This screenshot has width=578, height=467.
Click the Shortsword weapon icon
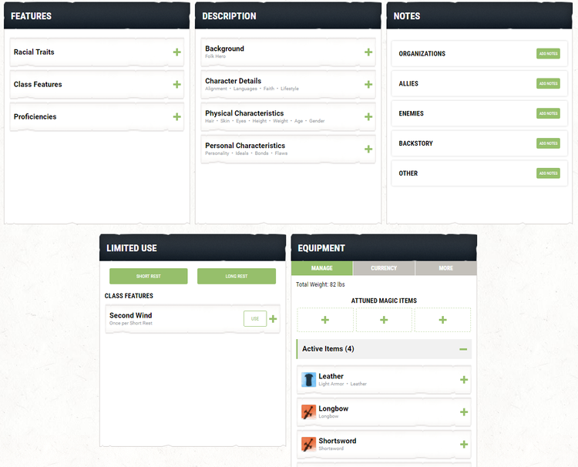308,444
